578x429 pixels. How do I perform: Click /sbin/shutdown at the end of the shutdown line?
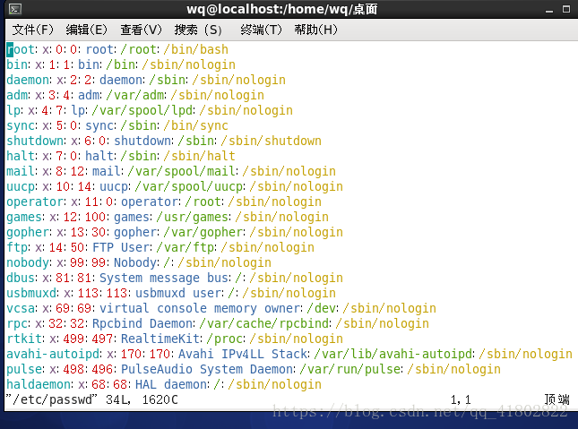point(272,141)
